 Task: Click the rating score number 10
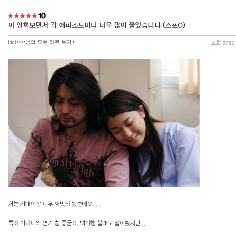coord(42,16)
